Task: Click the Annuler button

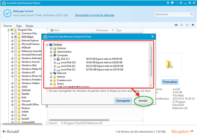Action: pyautogui.click(x=143, y=101)
